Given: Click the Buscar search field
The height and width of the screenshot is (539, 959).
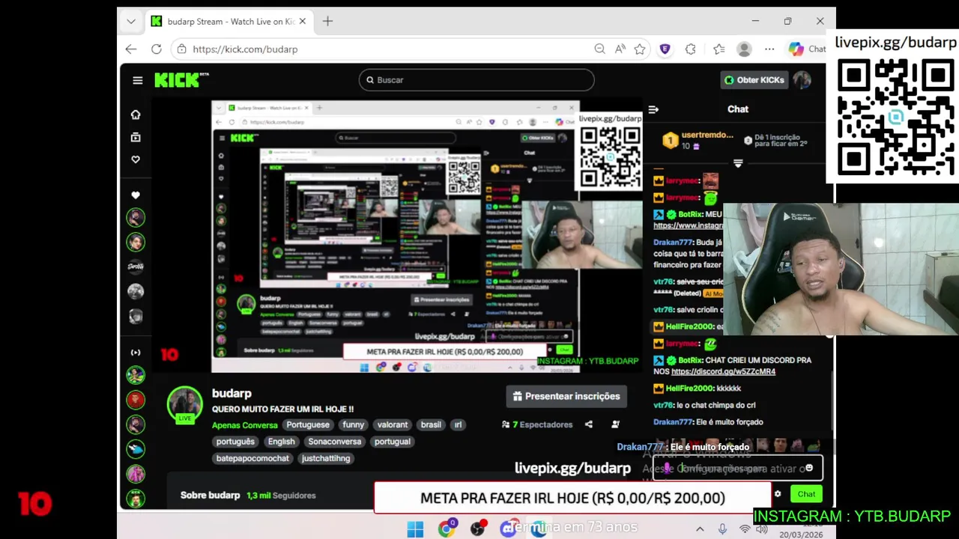Looking at the screenshot, I should pos(477,80).
